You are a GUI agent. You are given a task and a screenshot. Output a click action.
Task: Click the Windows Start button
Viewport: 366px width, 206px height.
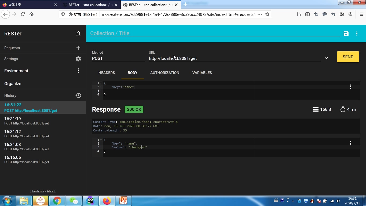pos(7,201)
